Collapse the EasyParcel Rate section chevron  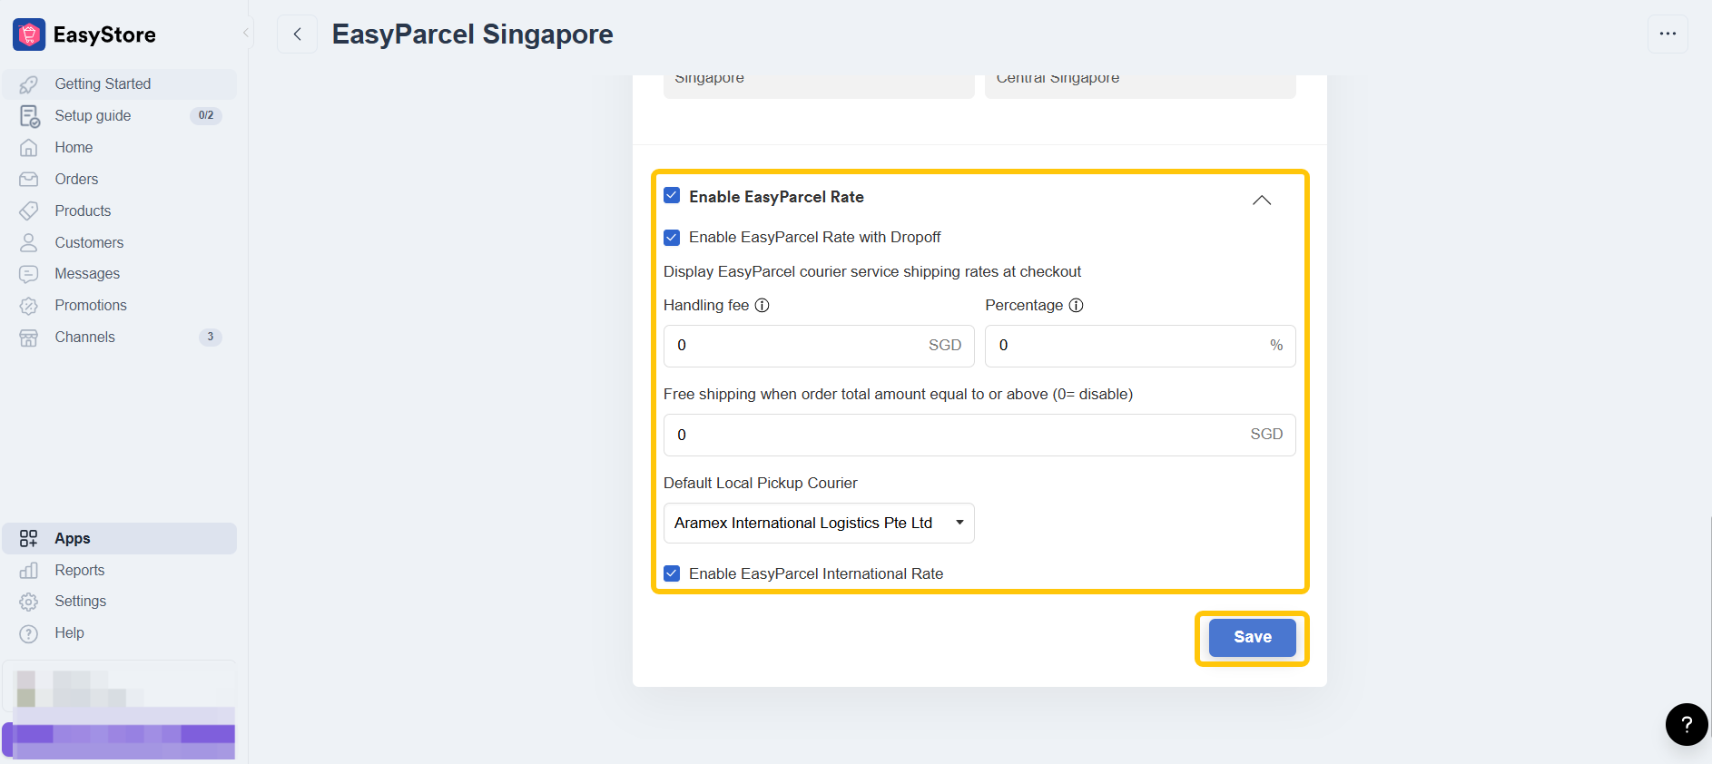pos(1262,200)
